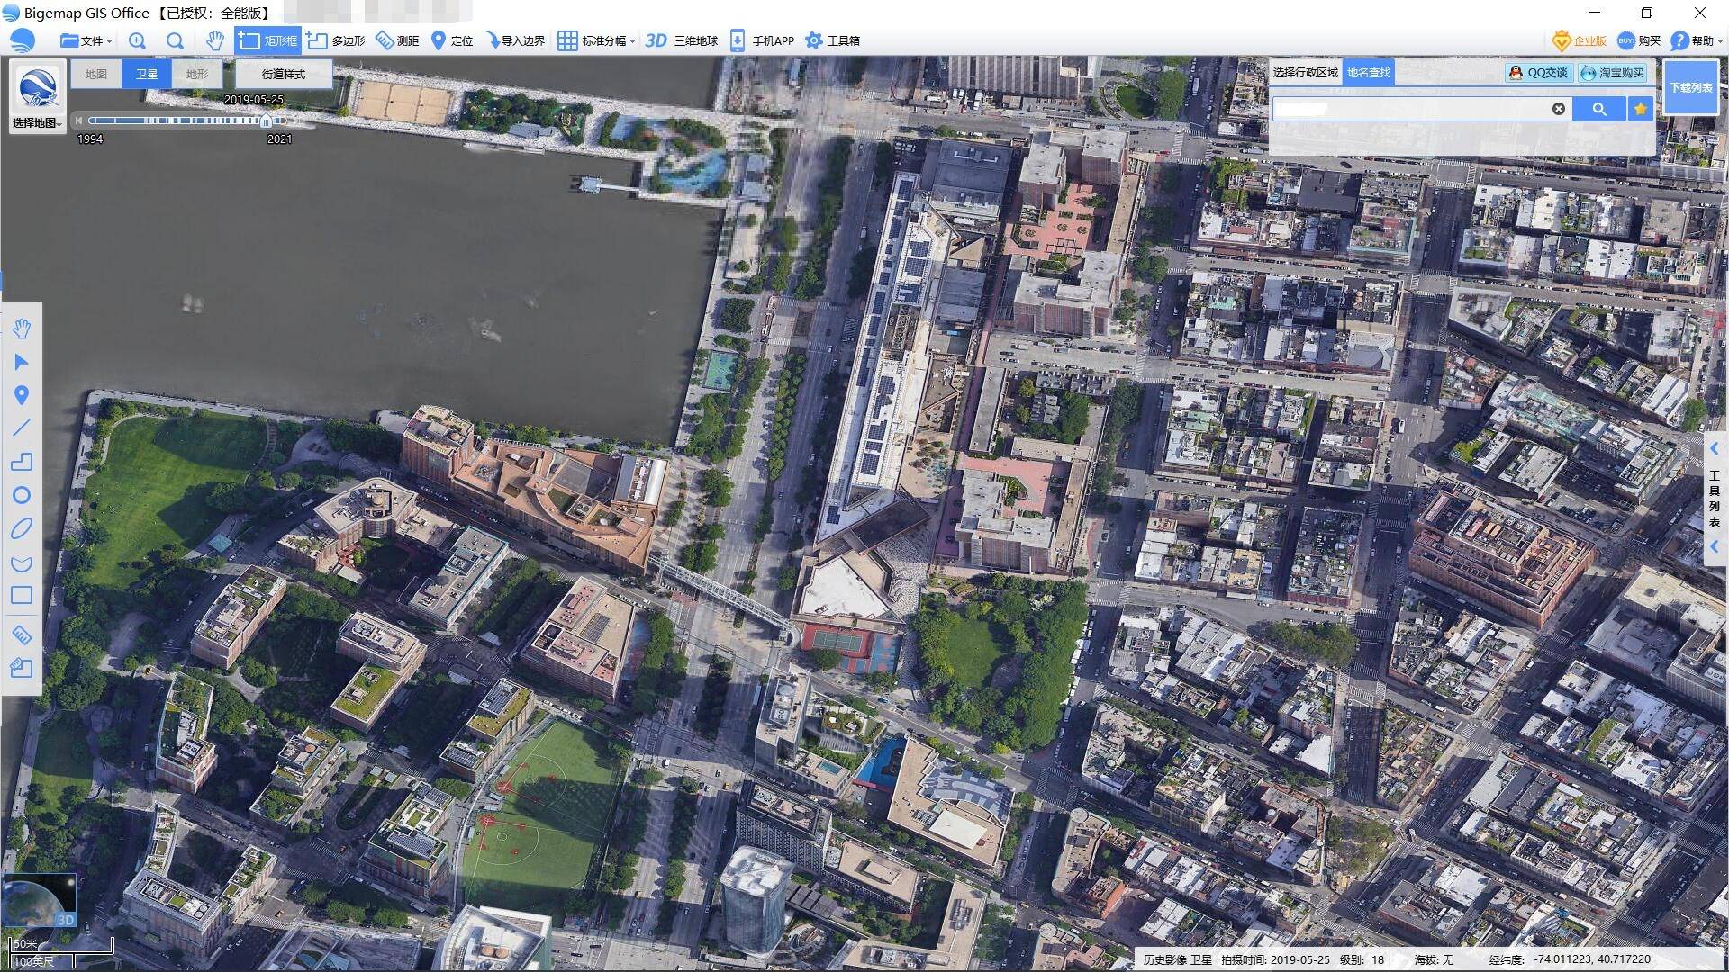Screen dimensions: 1729x972
Task: Click the zoom out magnifier icon
Action: 175,40
